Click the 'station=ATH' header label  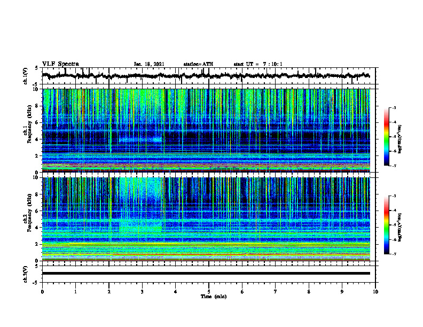[198, 64]
